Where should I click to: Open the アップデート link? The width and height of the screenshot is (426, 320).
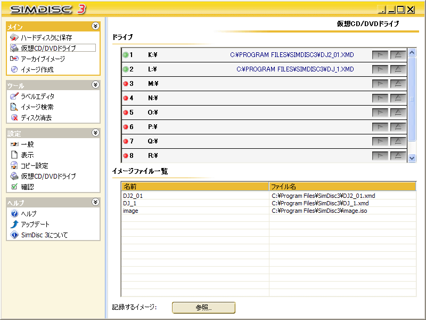pos(35,225)
